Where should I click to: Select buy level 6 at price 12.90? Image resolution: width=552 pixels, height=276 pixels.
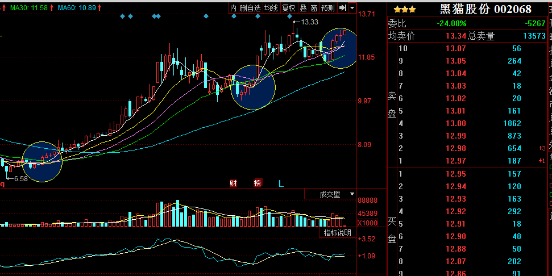(467, 237)
